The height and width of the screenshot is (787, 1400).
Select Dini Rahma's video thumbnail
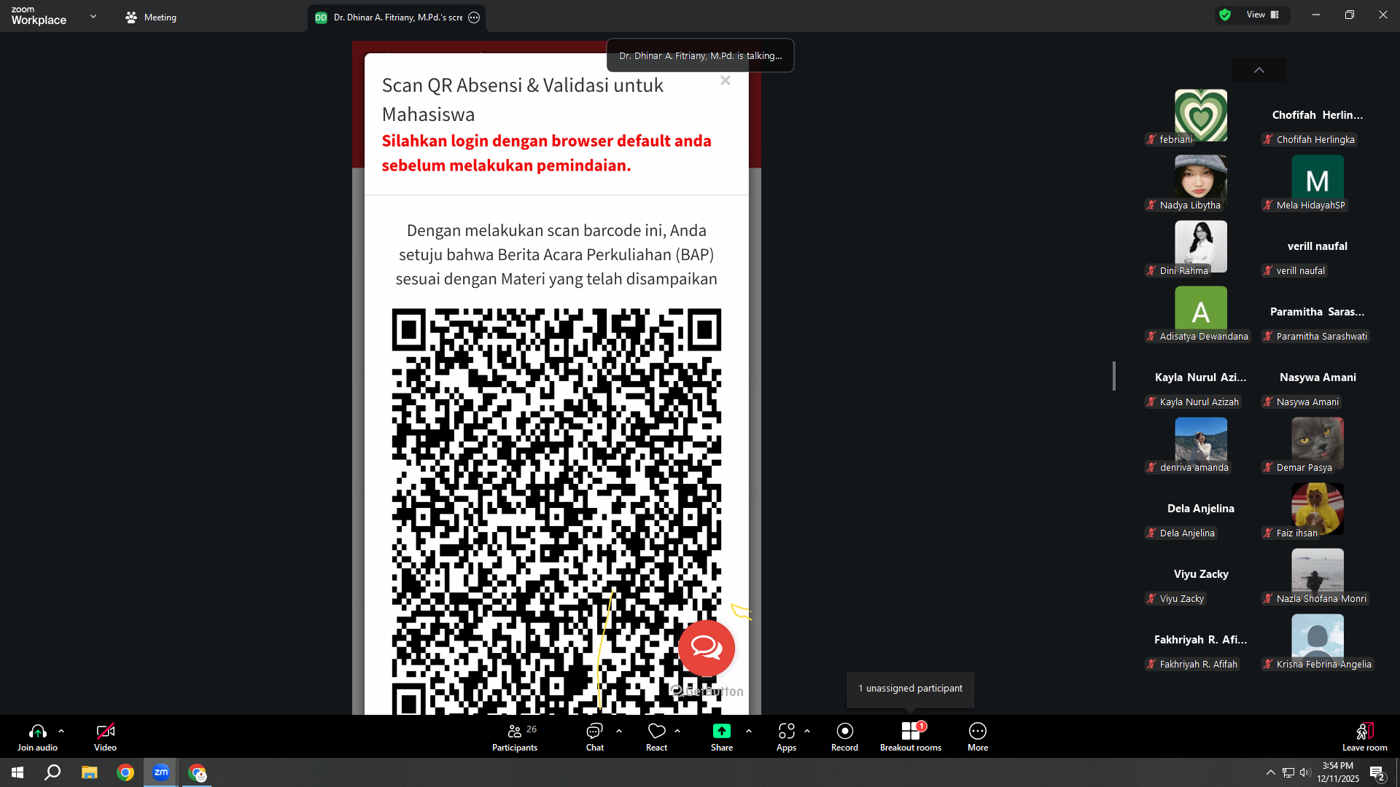pos(1201,247)
